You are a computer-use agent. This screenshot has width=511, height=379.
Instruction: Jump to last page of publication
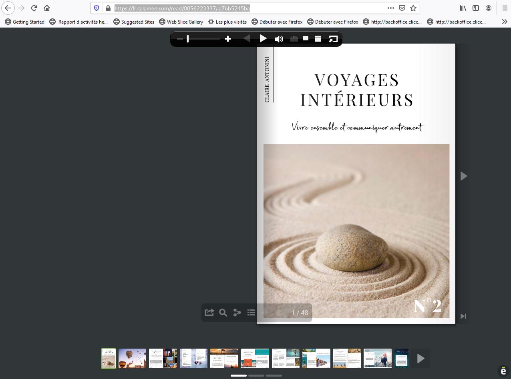[x=463, y=316]
